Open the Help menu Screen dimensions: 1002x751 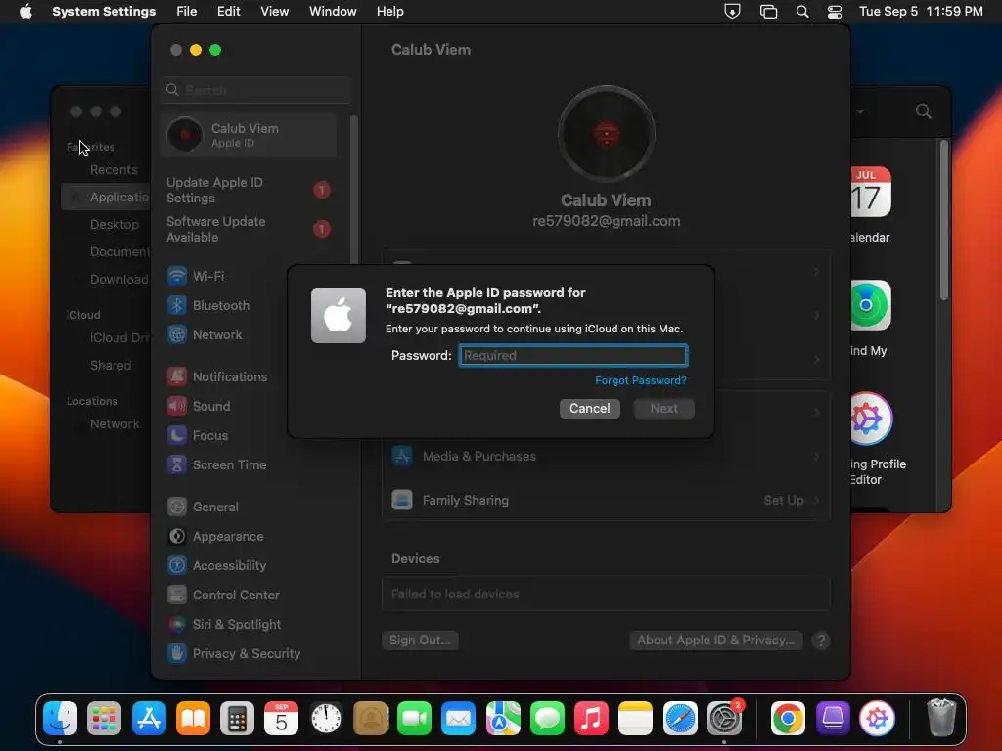[389, 11]
